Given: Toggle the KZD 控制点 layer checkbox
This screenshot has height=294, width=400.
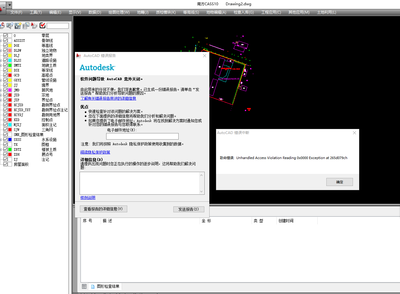Looking at the screenshot, I should click(5, 120).
